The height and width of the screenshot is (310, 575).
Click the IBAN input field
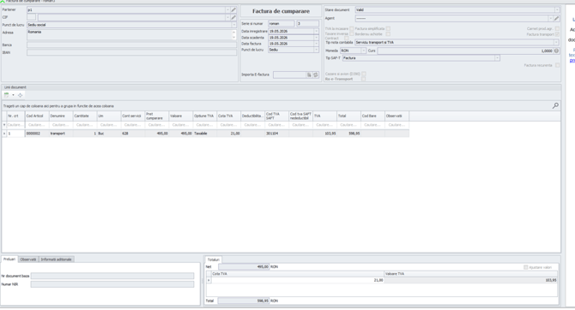click(131, 53)
